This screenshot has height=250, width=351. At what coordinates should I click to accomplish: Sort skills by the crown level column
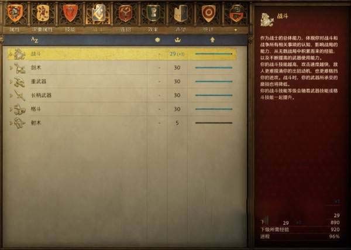(x=178, y=40)
